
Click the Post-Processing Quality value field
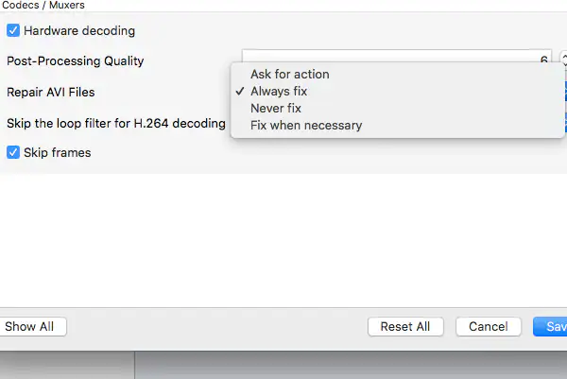click(397, 60)
